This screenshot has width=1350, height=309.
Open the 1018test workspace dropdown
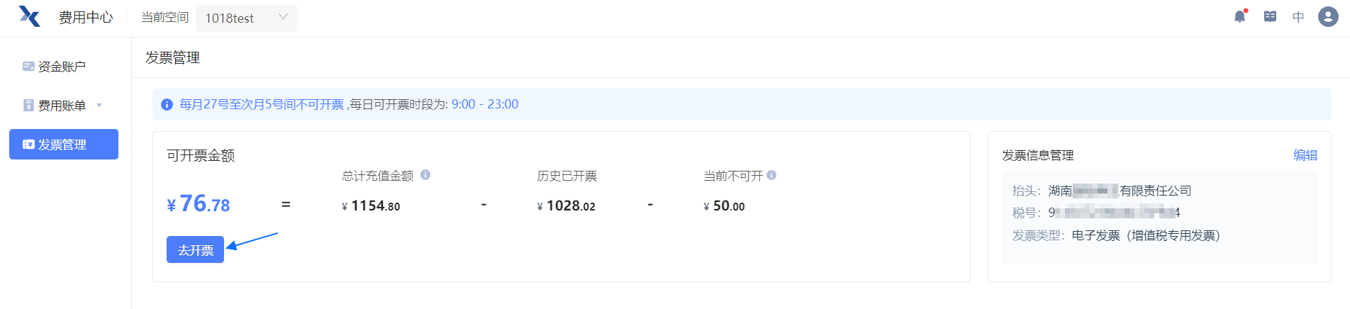tap(246, 18)
